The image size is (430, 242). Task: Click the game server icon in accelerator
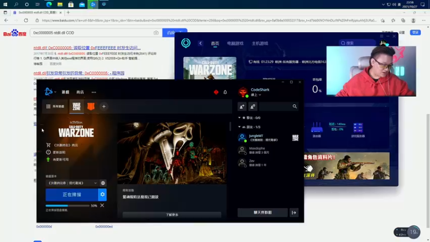[x=358, y=128]
